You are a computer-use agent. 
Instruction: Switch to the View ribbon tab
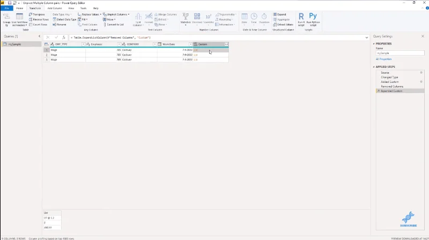[71, 8]
